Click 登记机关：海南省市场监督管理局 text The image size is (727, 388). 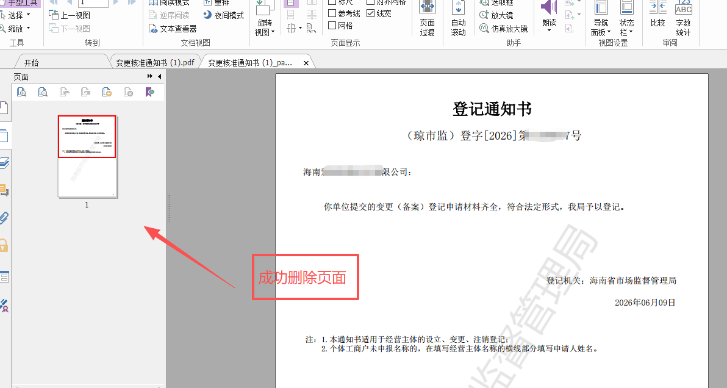(611, 281)
